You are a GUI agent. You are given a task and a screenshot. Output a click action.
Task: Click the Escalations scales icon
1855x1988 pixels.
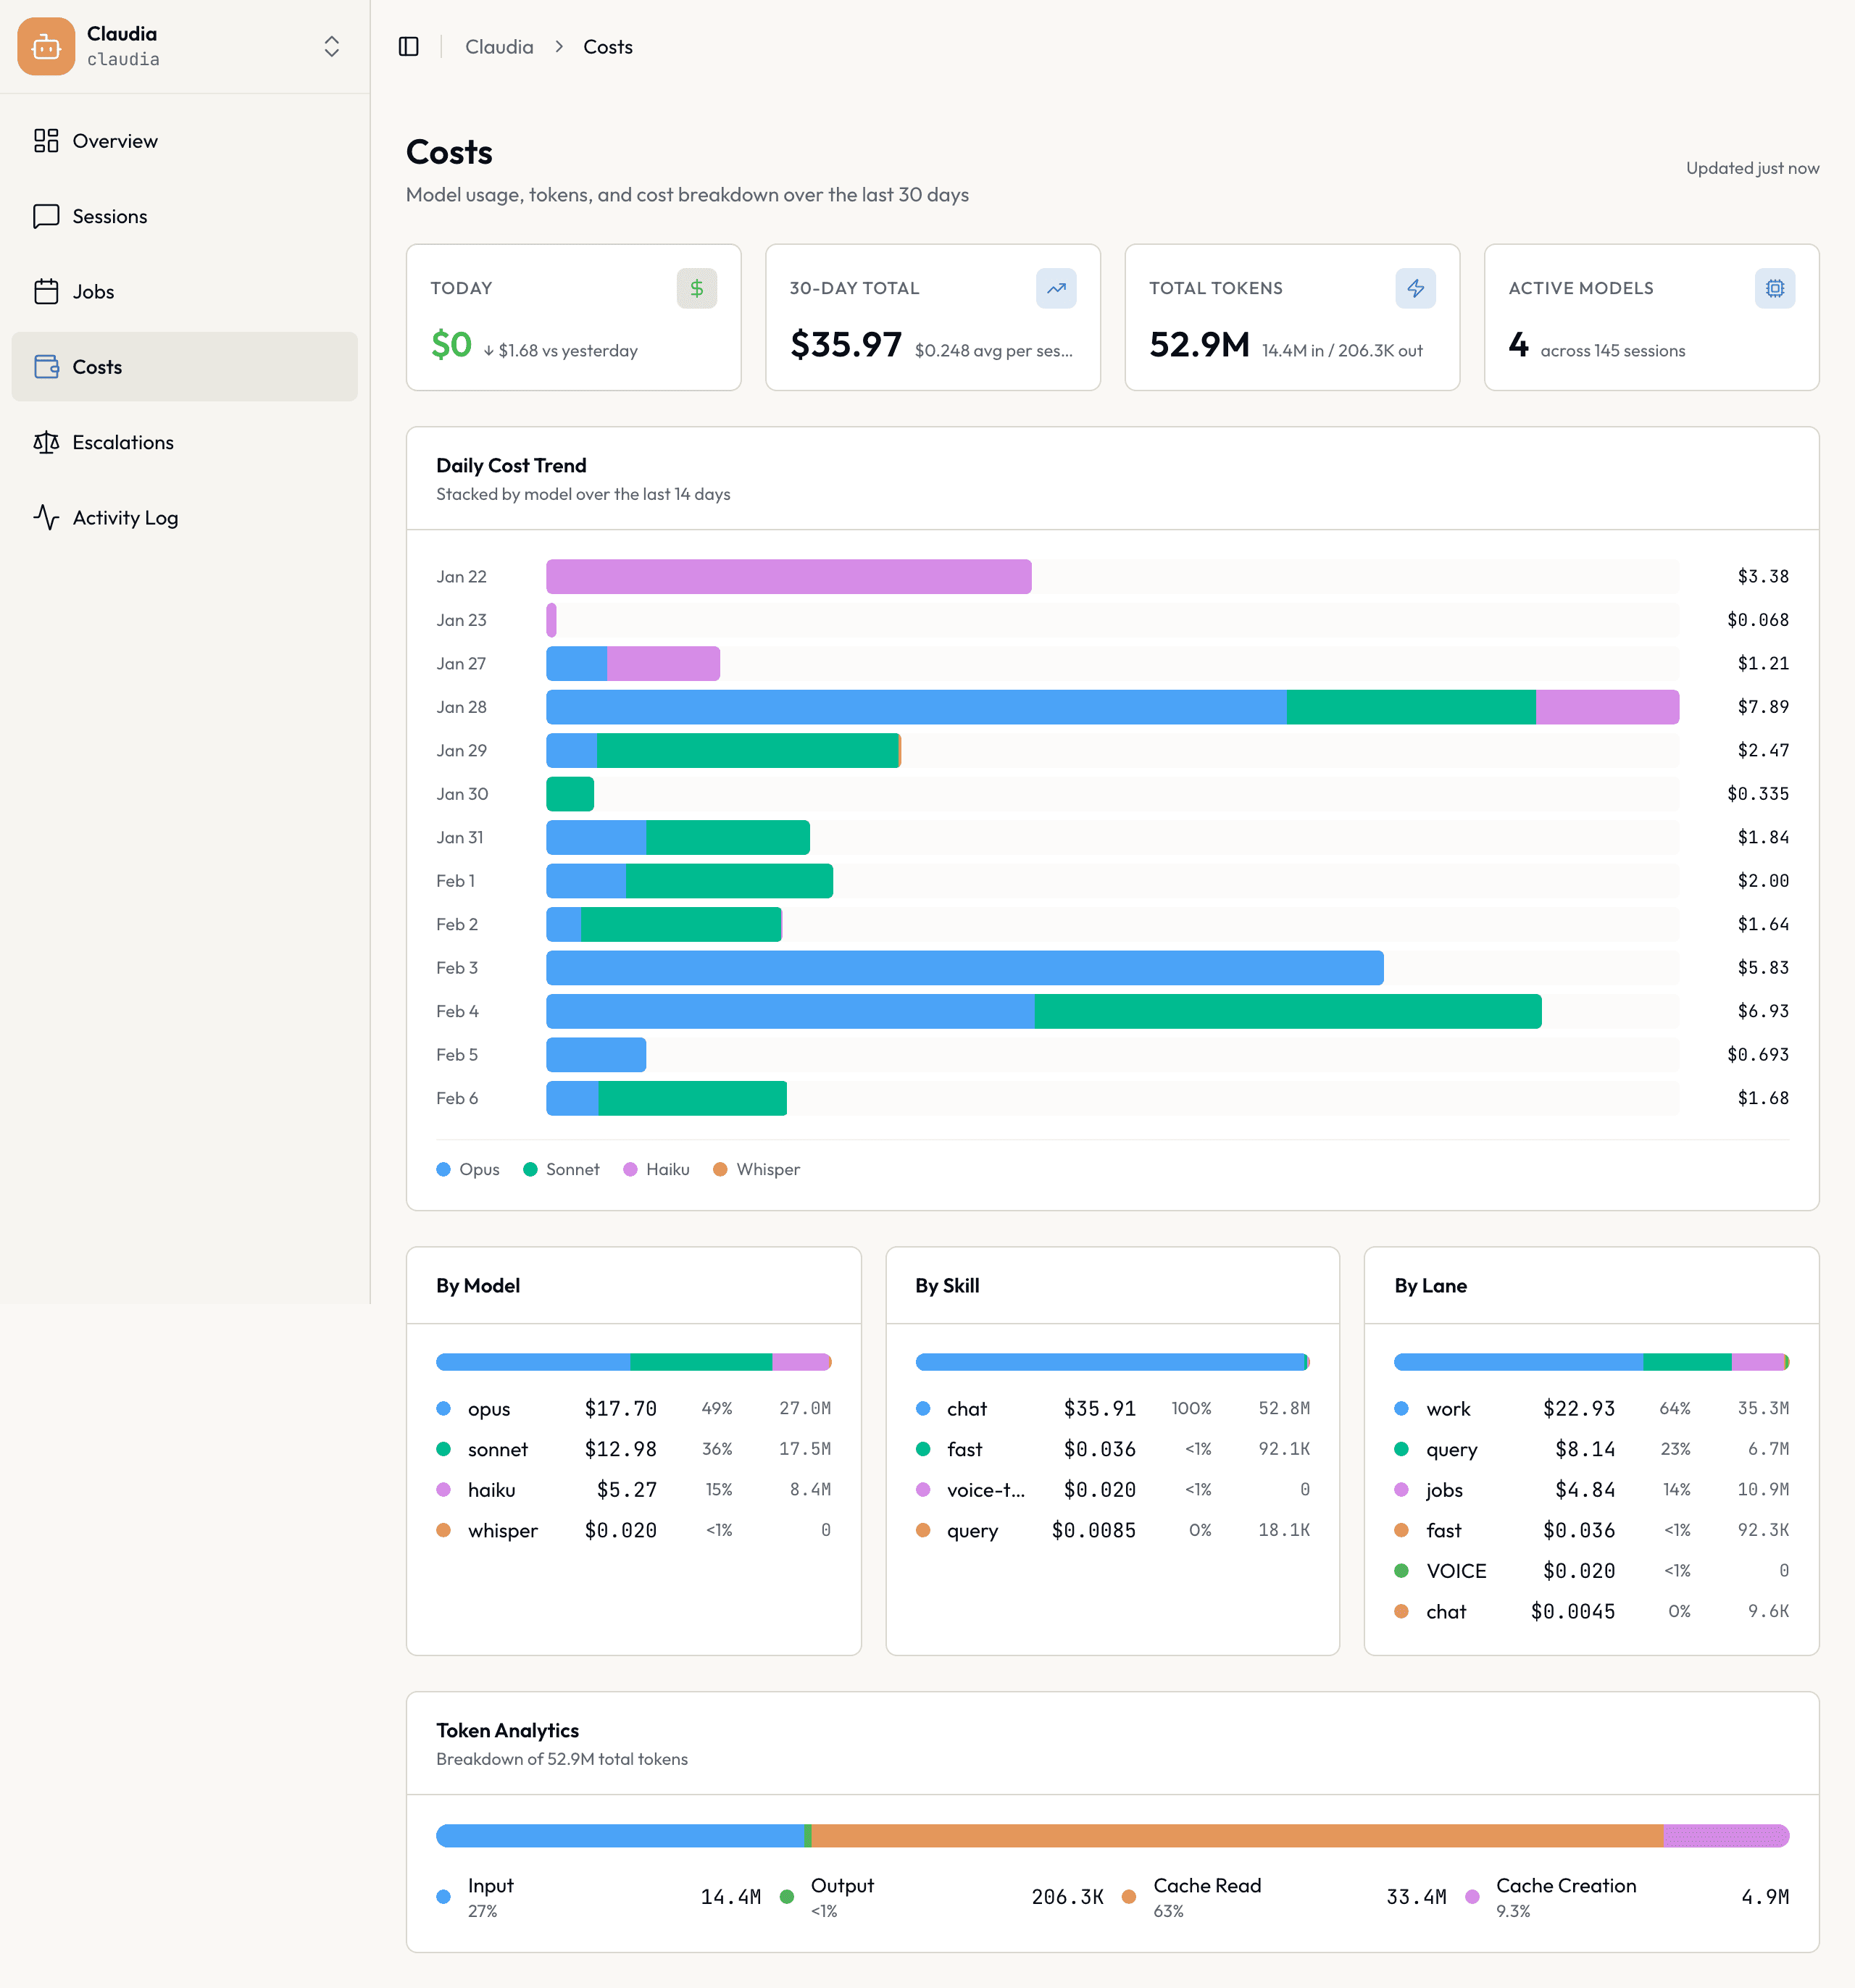click(x=46, y=442)
